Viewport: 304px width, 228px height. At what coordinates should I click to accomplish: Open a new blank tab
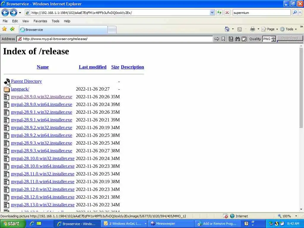click(112, 30)
